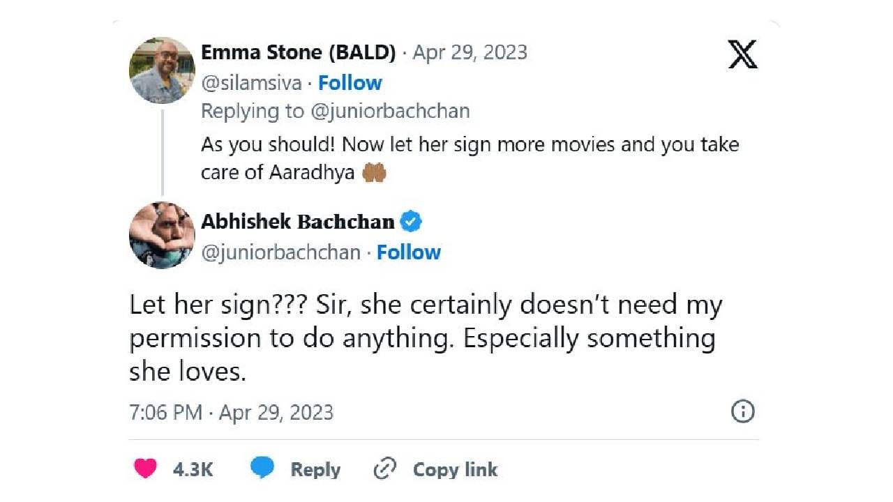The width and height of the screenshot is (893, 502).
Task: Click the Copy link text
Action: pos(455,470)
